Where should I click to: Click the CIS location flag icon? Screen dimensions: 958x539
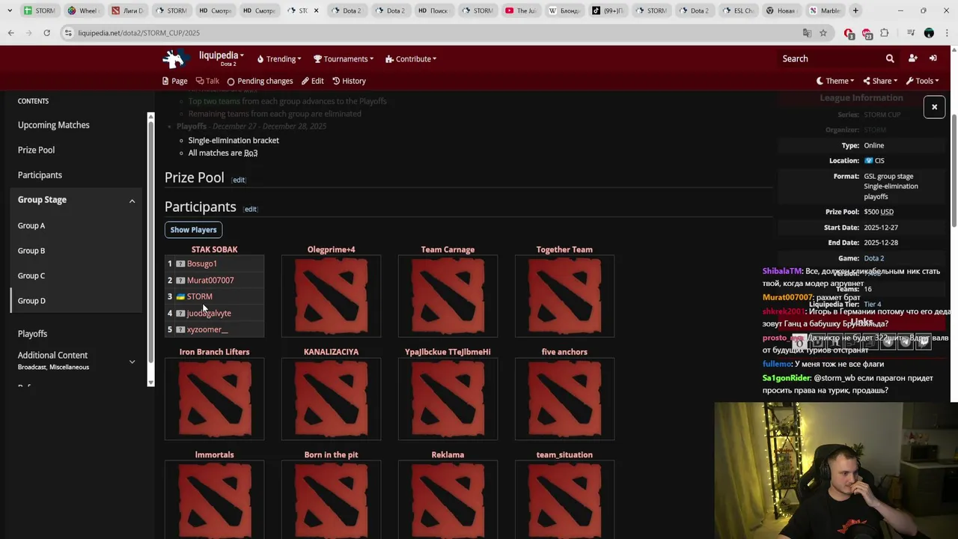click(x=869, y=161)
